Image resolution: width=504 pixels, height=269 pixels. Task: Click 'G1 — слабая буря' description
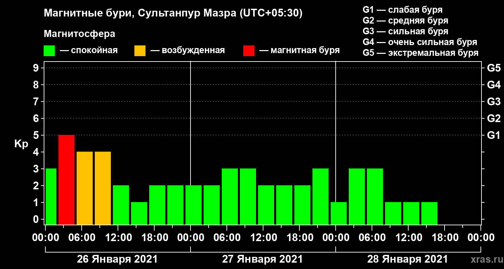tap(403, 9)
